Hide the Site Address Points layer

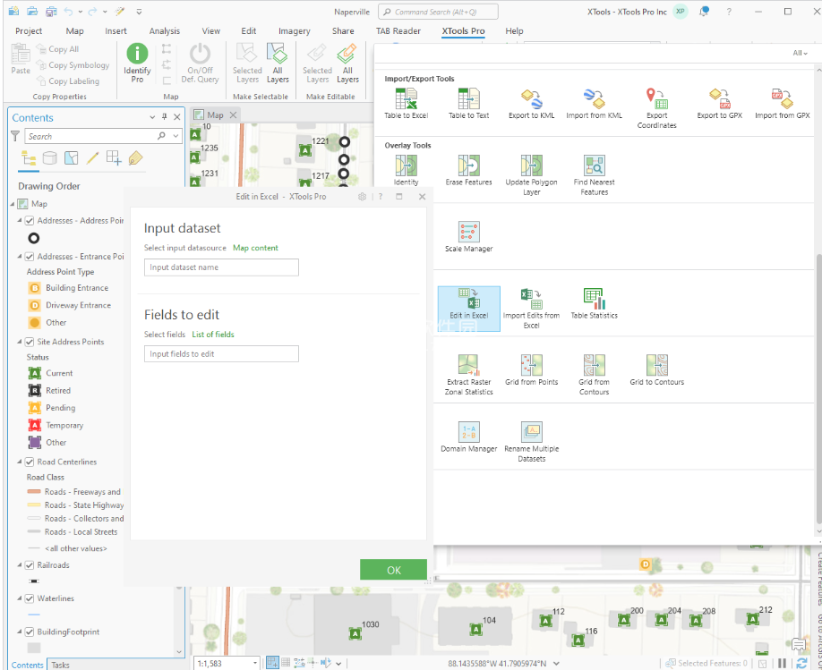pyautogui.click(x=30, y=342)
